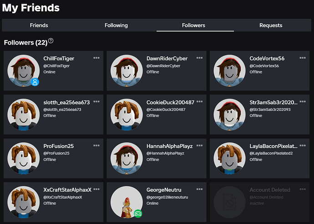
Task: Click the ChillFoxTiger display name
Action: [59, 59]
